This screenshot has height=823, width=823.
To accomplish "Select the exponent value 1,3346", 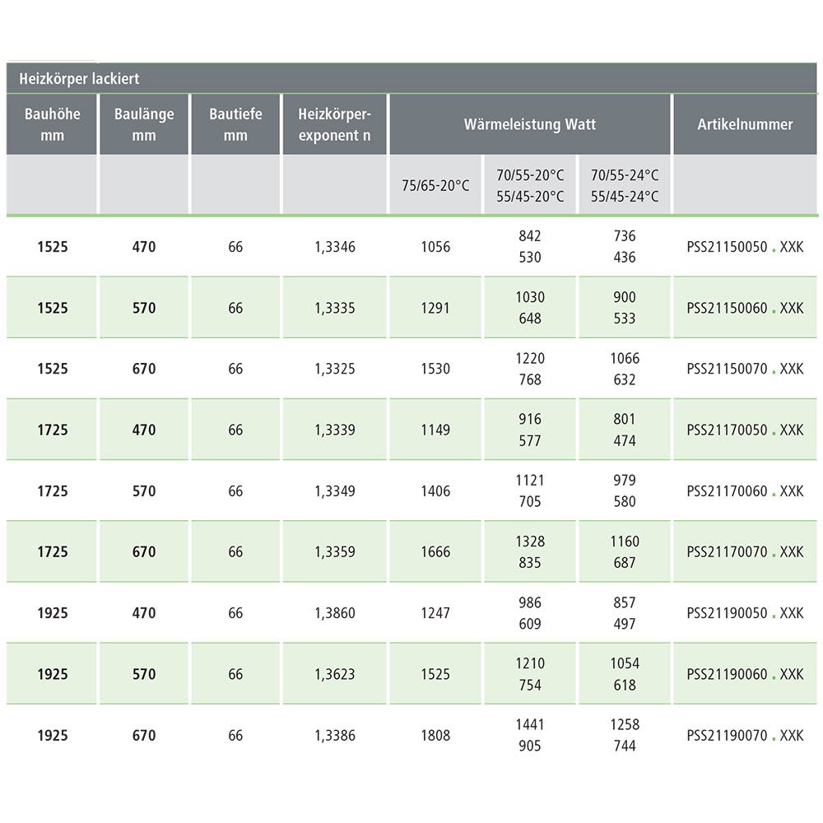I will tap(335, 246).
